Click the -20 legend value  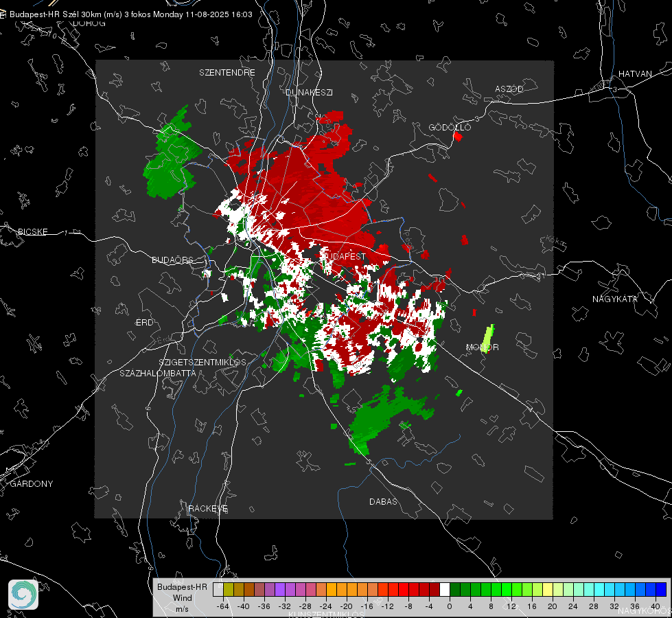pos(347,606)
